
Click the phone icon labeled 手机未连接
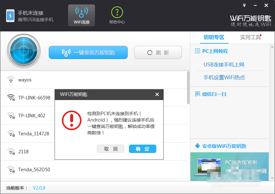coord(10,15)
